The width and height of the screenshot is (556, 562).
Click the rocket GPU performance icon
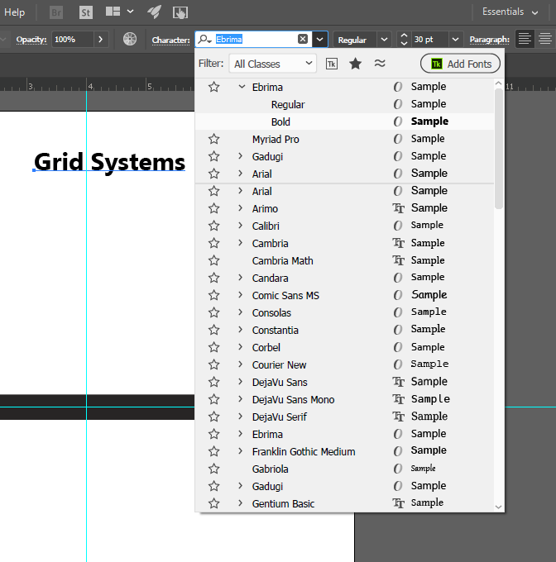[x=154, y=12]
